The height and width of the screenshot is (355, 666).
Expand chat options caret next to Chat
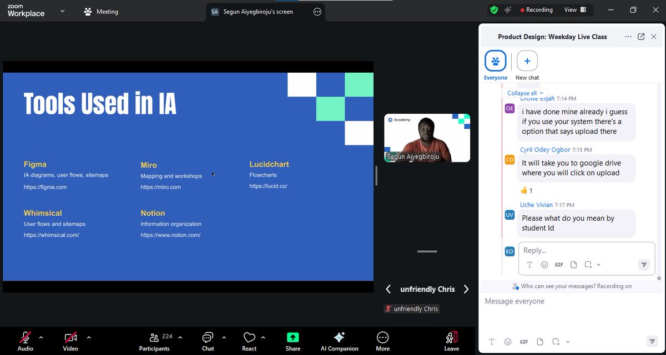click(x=224, y=337)
